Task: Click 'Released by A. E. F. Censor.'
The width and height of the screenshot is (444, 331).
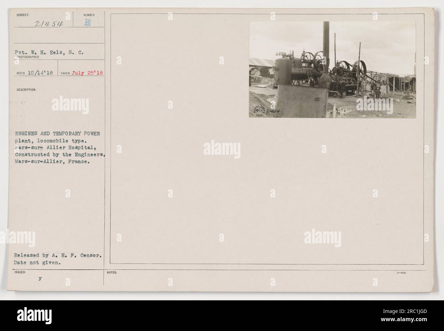Action: (x=57, y=255)
